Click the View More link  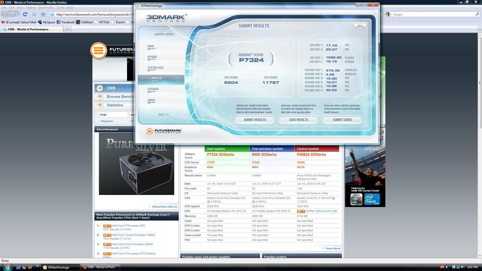tap(333, 249)
